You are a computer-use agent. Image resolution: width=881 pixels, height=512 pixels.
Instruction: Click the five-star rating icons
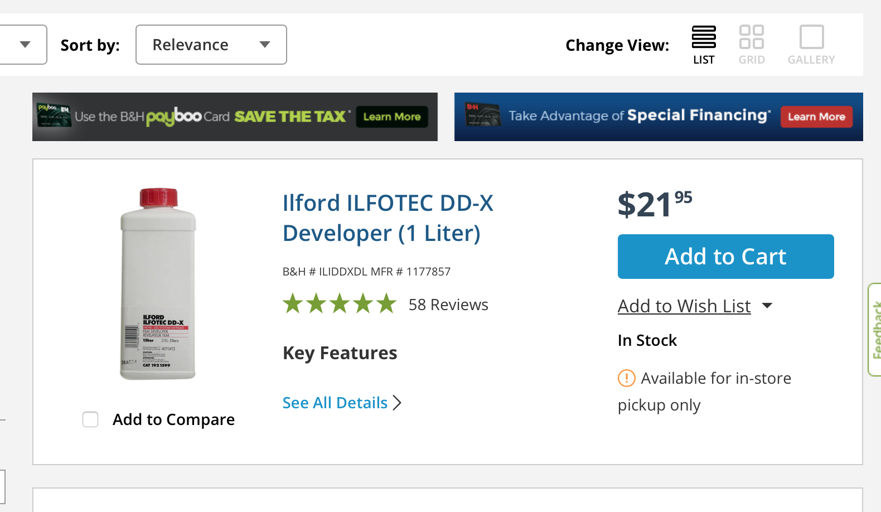coord(339,304)
